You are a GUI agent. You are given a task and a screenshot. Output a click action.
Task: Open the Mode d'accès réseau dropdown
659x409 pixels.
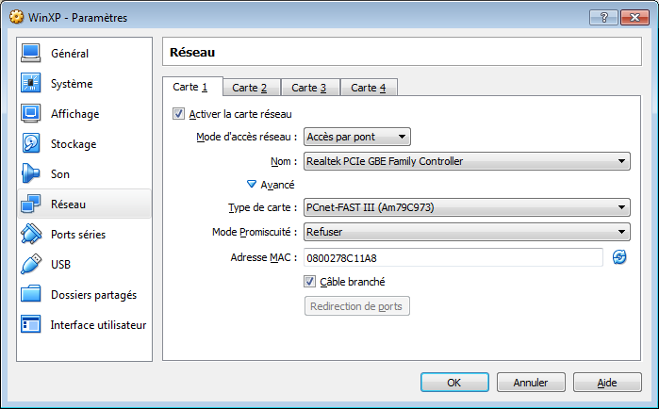pyautogui.click(x=356, y=137)
